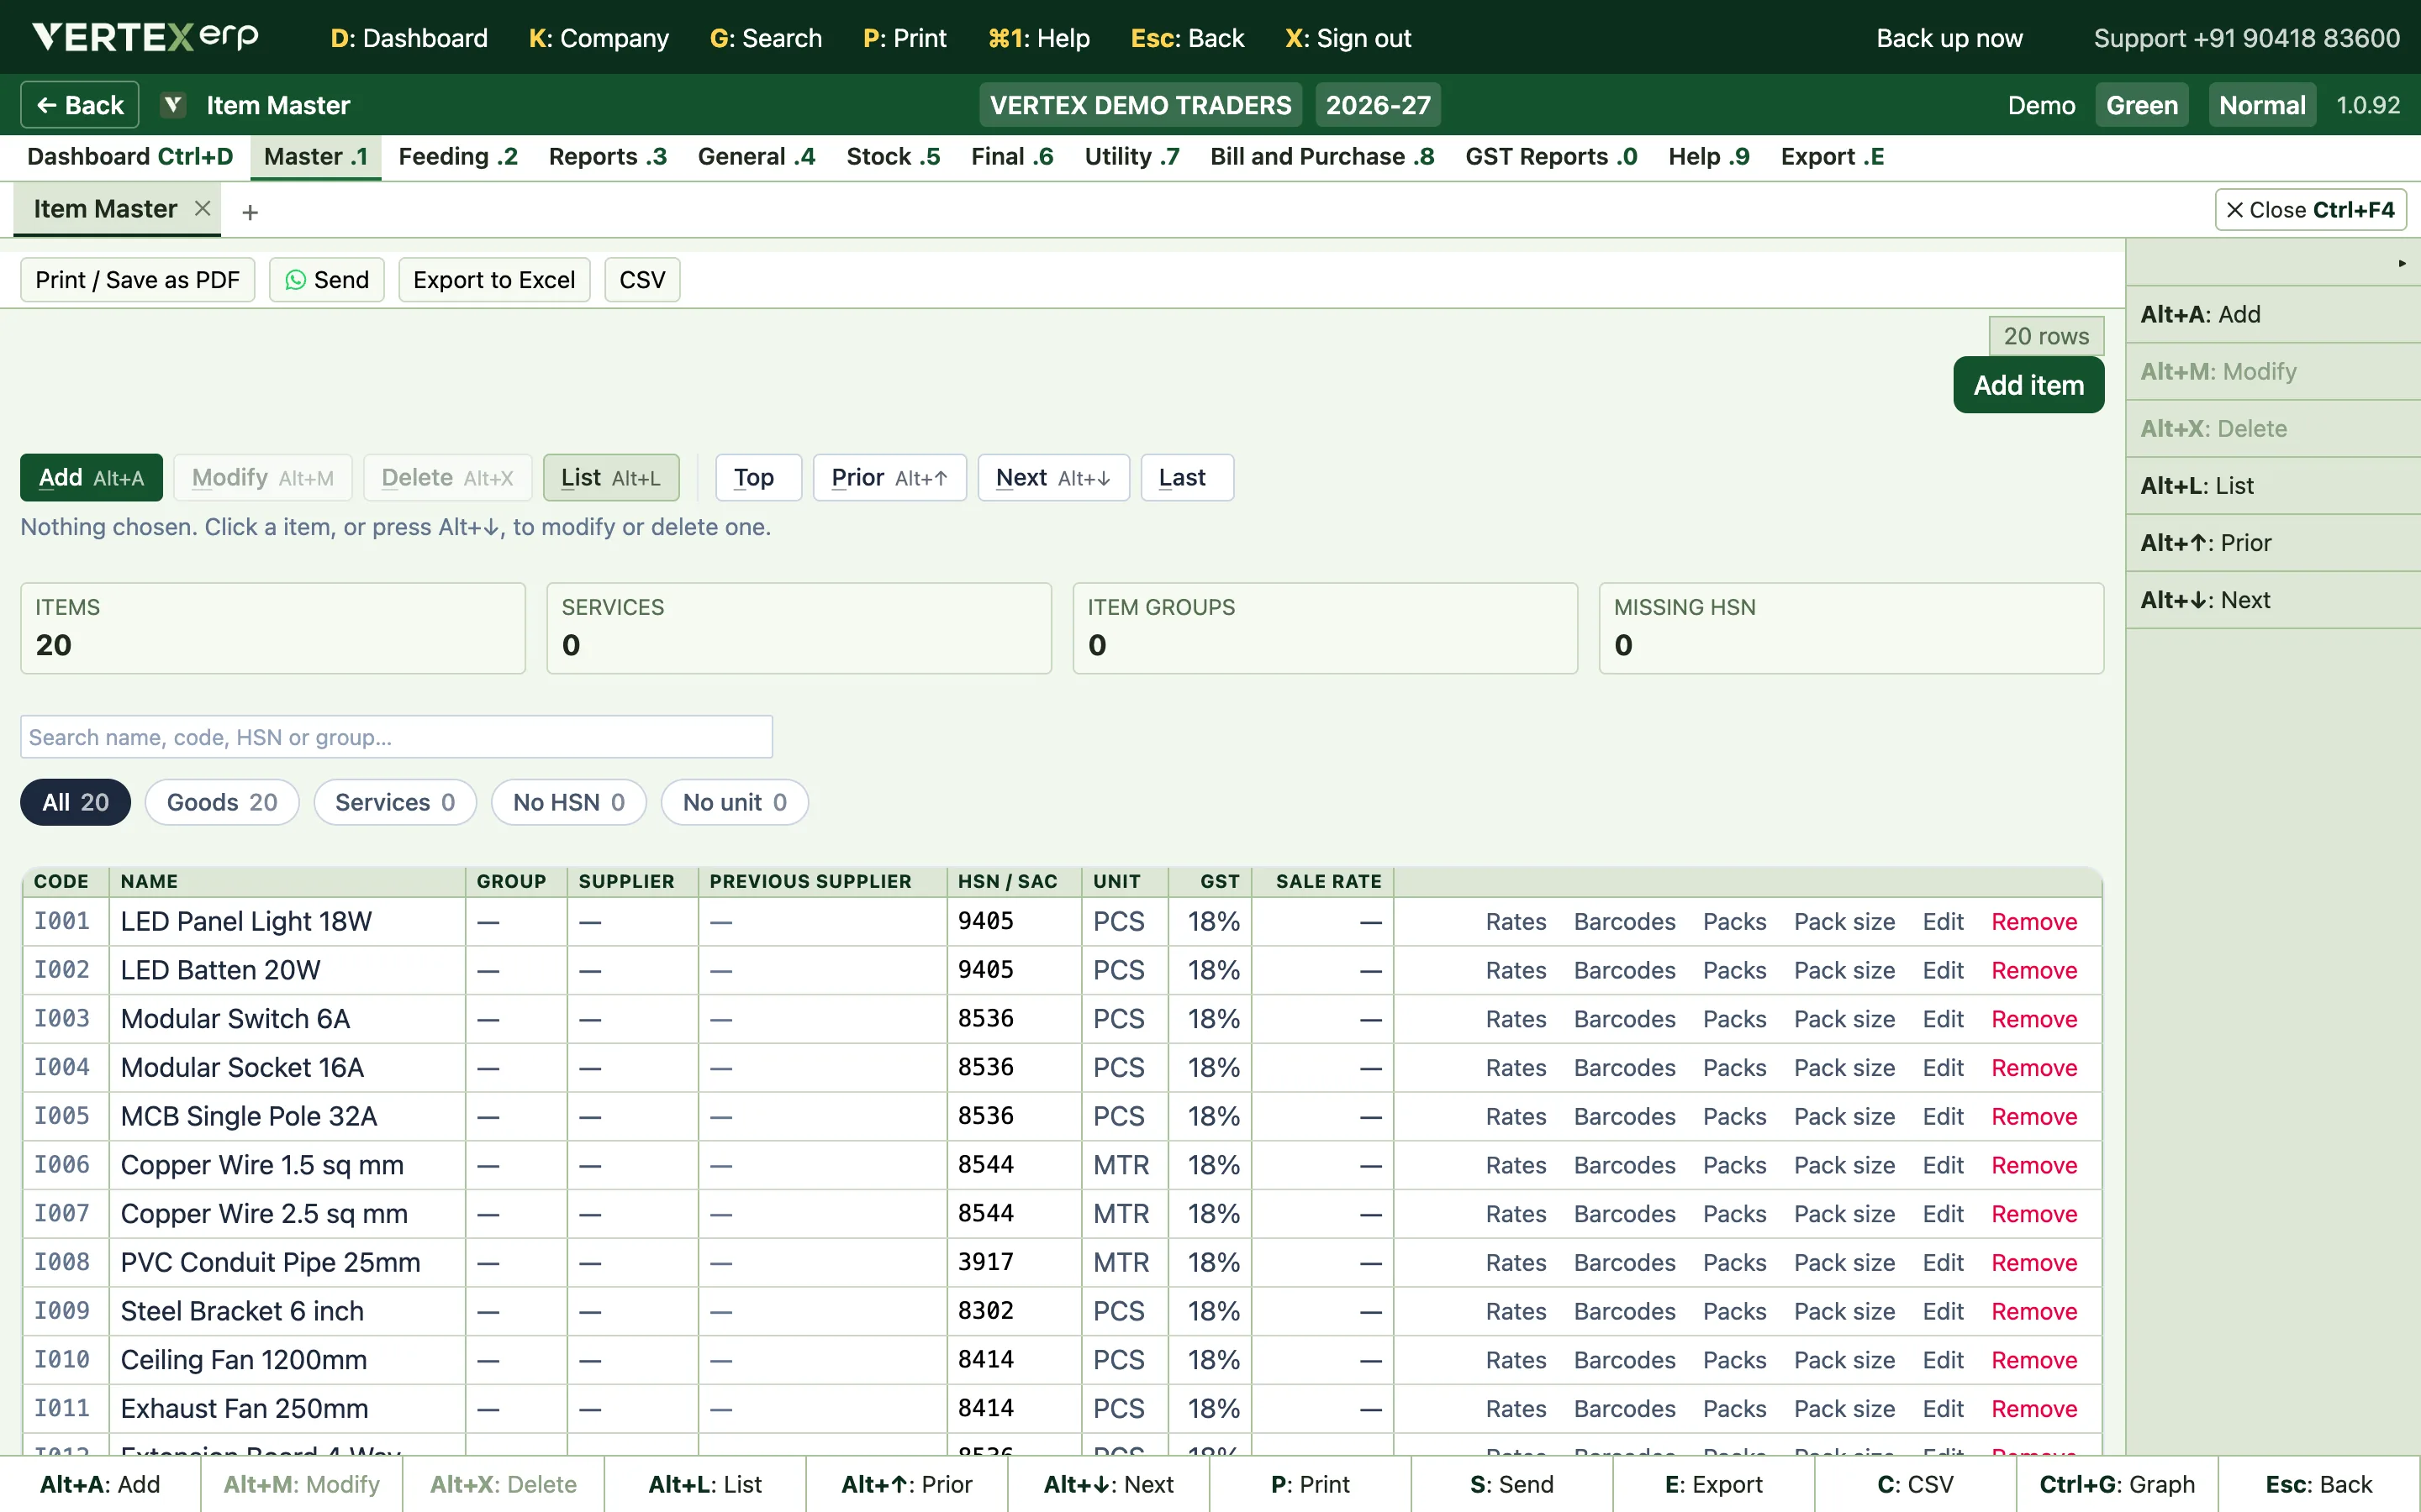Remove Copper Wire 2.5 sq mm

(x=2033, y=1214)
